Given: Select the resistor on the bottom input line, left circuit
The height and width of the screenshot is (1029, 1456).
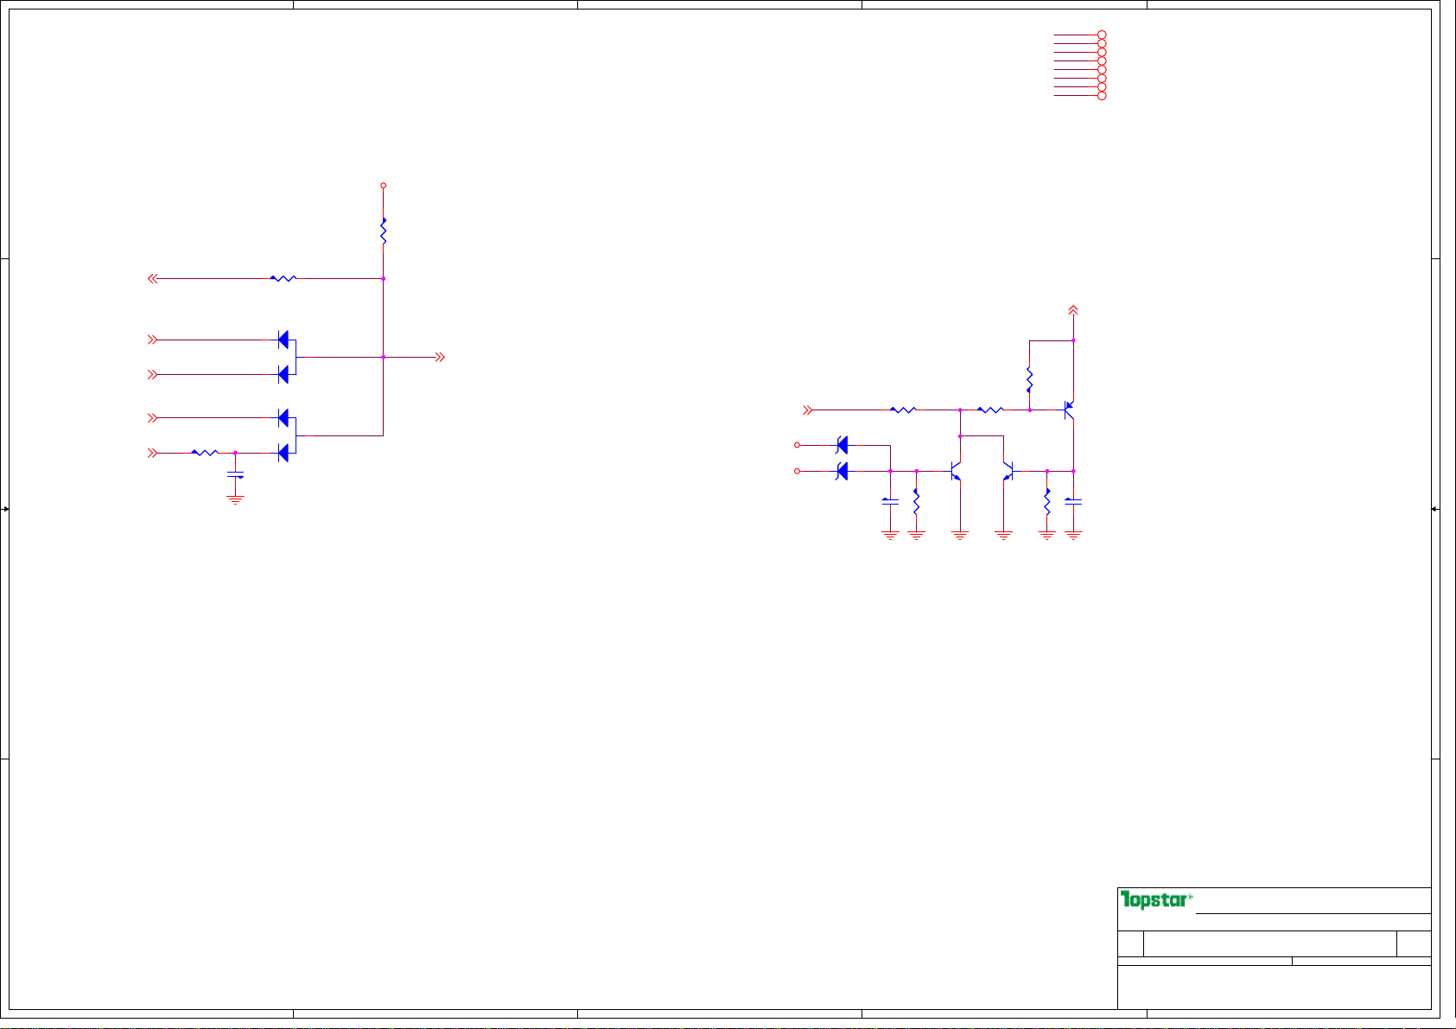Looking at the screenshot, I should pos(205,452).
